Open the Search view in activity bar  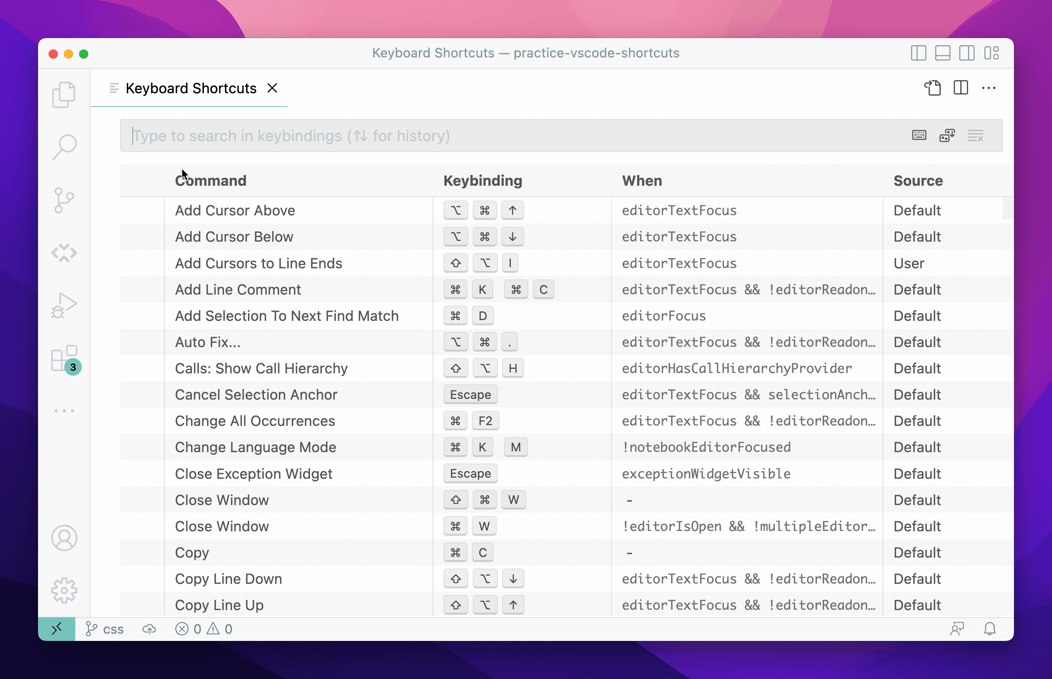[x=64, y=147]
